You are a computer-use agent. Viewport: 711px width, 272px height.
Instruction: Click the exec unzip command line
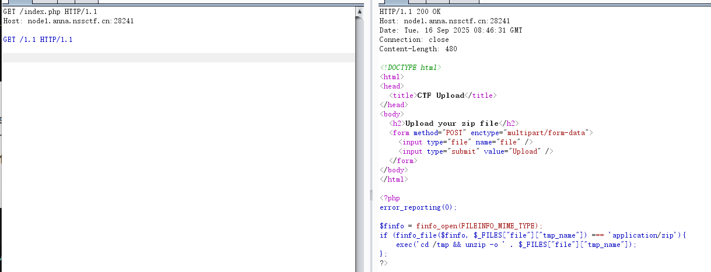(x=516, y=245)
